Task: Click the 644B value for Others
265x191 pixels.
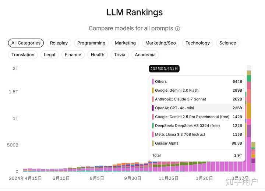Action: coord(237,81)
